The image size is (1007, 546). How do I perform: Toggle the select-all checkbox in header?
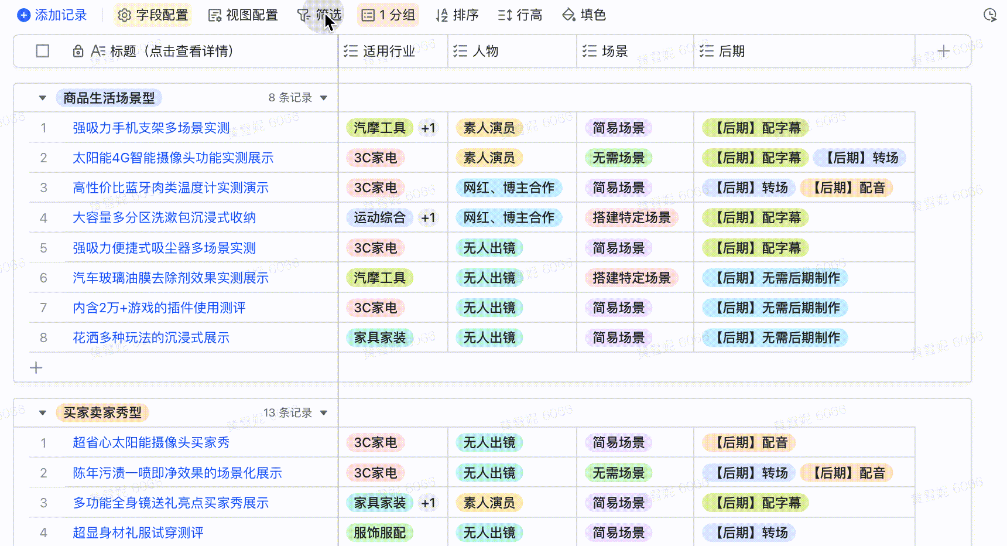[43, 52]
